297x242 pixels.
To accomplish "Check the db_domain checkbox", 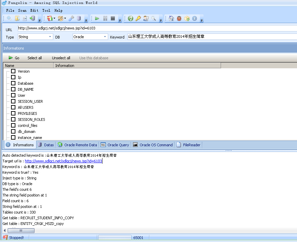I will [x=13, y=132].
